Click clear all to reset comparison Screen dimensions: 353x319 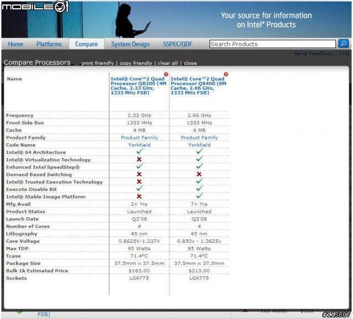tap(168, 63)
